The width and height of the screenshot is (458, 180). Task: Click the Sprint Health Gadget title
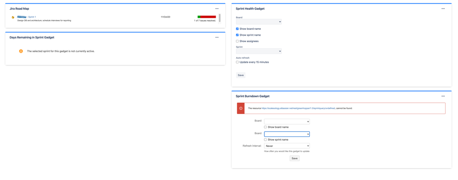tap(250, 9)
